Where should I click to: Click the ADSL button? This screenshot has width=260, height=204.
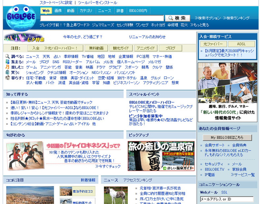pos(242,44)
